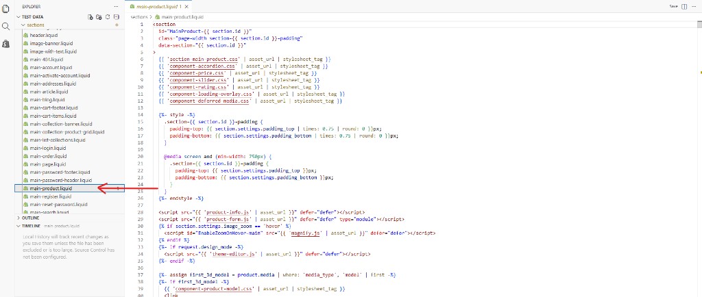
Task: Open main-password-footer.liquid file
Action: (x=60, y=172)
